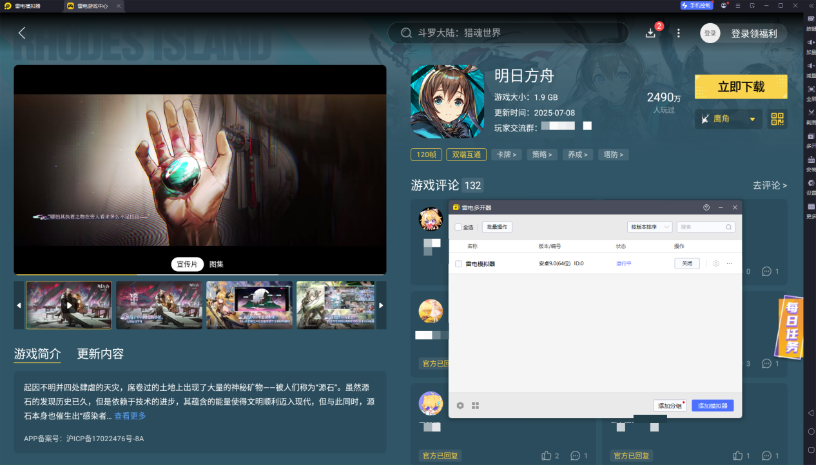Screen dimensions: 816x465
Task: Open the downloads list icon
Action: [x=651, y=33]
